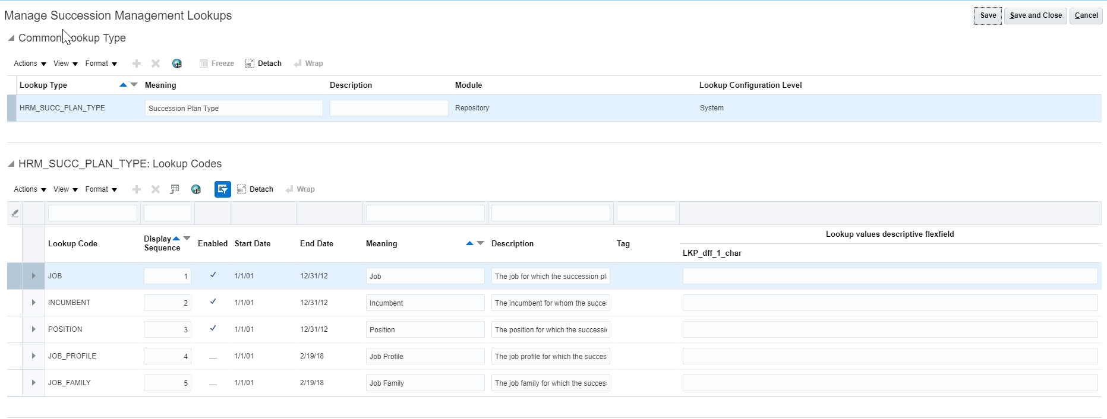Toggle Enabled state for JOB_PROFILE row

[213, 358]
